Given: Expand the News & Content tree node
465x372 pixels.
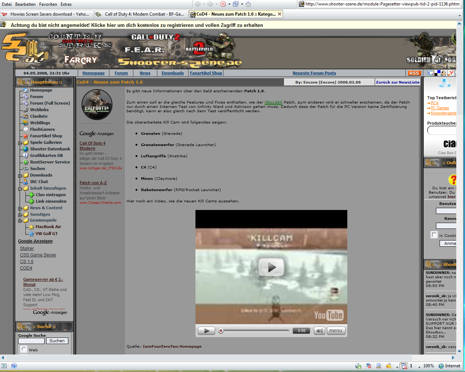Looking at the screenshot, I should click(x=20, y=208).
